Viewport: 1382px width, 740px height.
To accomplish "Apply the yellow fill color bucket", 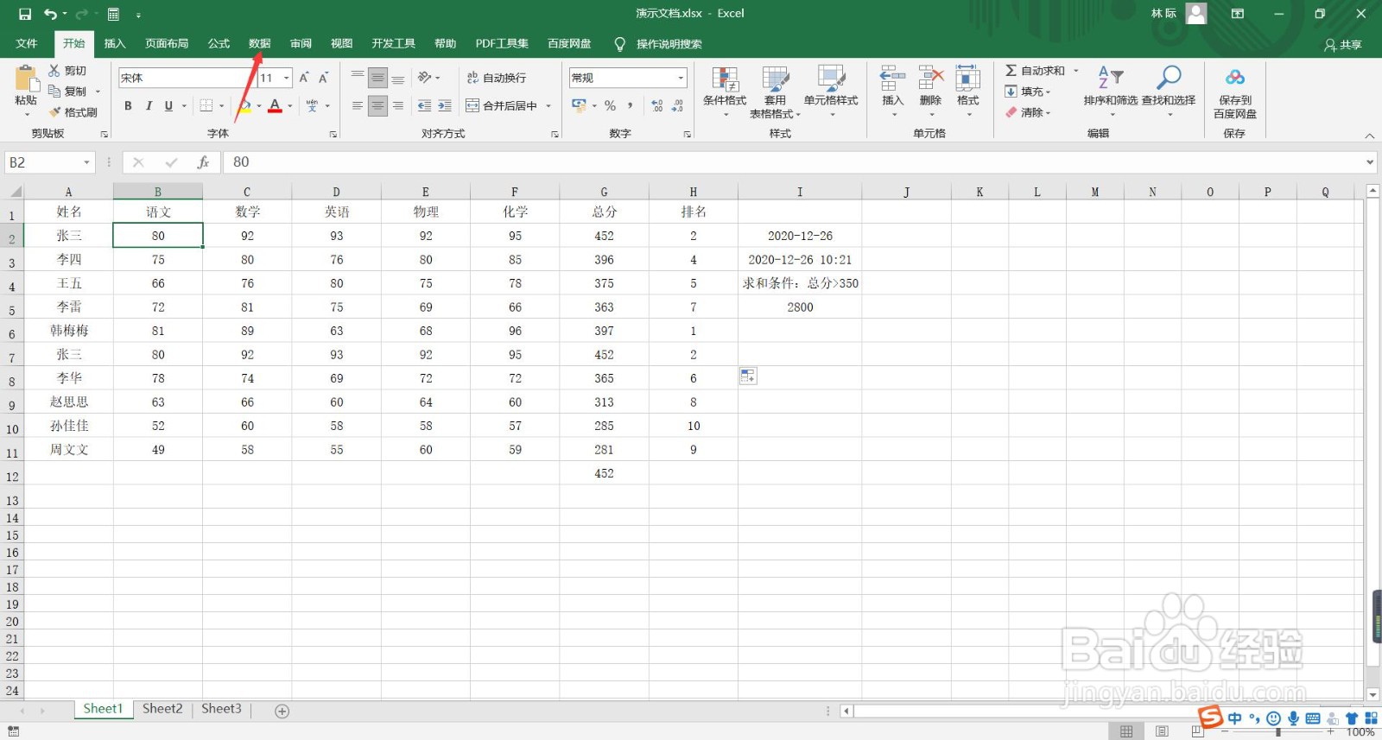I will (x=245, y=105).
